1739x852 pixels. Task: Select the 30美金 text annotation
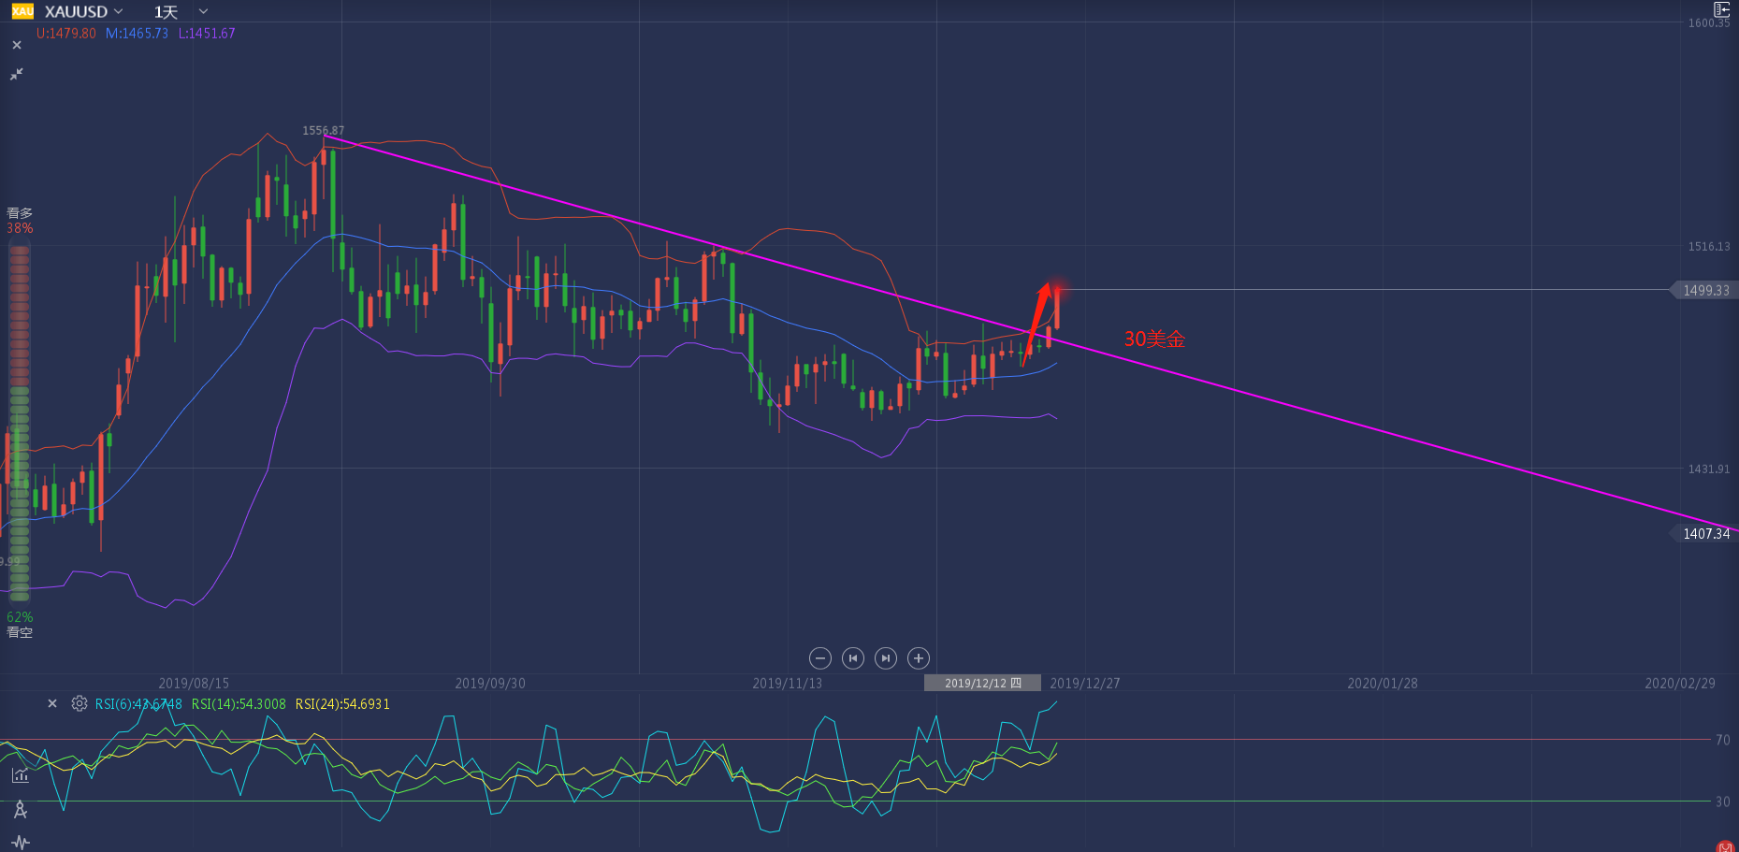[1154, 339]
